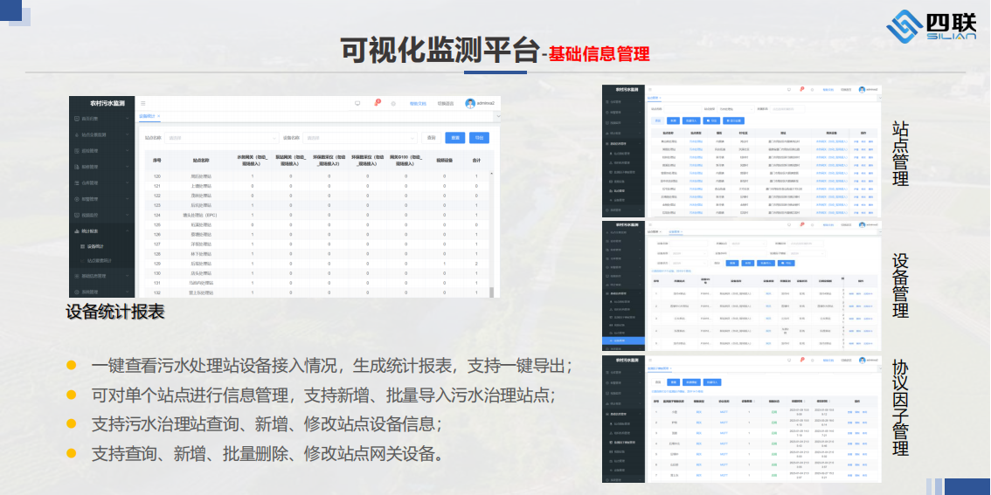The width and height of the screenshot is (991, 495).
Task: Click 站点名称 input in 站点管理 window
Action: pos(683,109)
